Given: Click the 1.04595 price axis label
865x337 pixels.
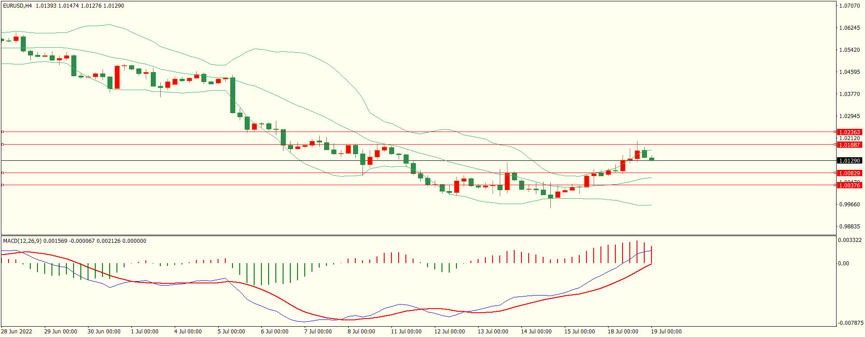Looking at the screenshot, I should tap(849, 72).
